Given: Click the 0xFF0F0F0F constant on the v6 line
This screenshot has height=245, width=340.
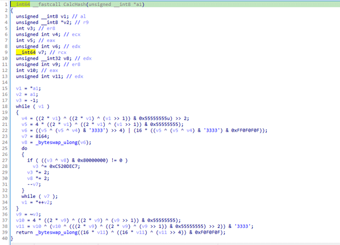Looking at the screenshot, I should coord(245,130).
